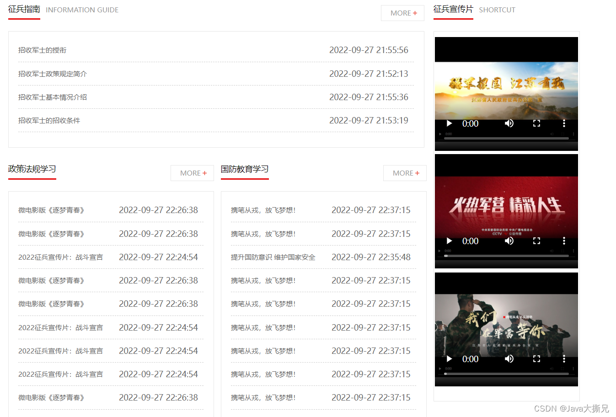Open article 招收军士政策规定简介
The width and height of the screenshot is (616, 417).
[x=53, y=74]
